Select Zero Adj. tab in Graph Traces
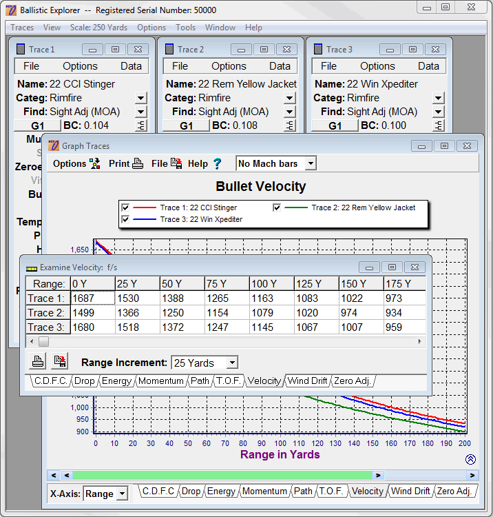Viewport: 493px width, 517px height. pyautogui.click(x=454, y=491)
